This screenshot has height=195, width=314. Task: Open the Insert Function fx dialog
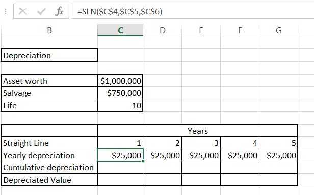click(x=59, y=11)
